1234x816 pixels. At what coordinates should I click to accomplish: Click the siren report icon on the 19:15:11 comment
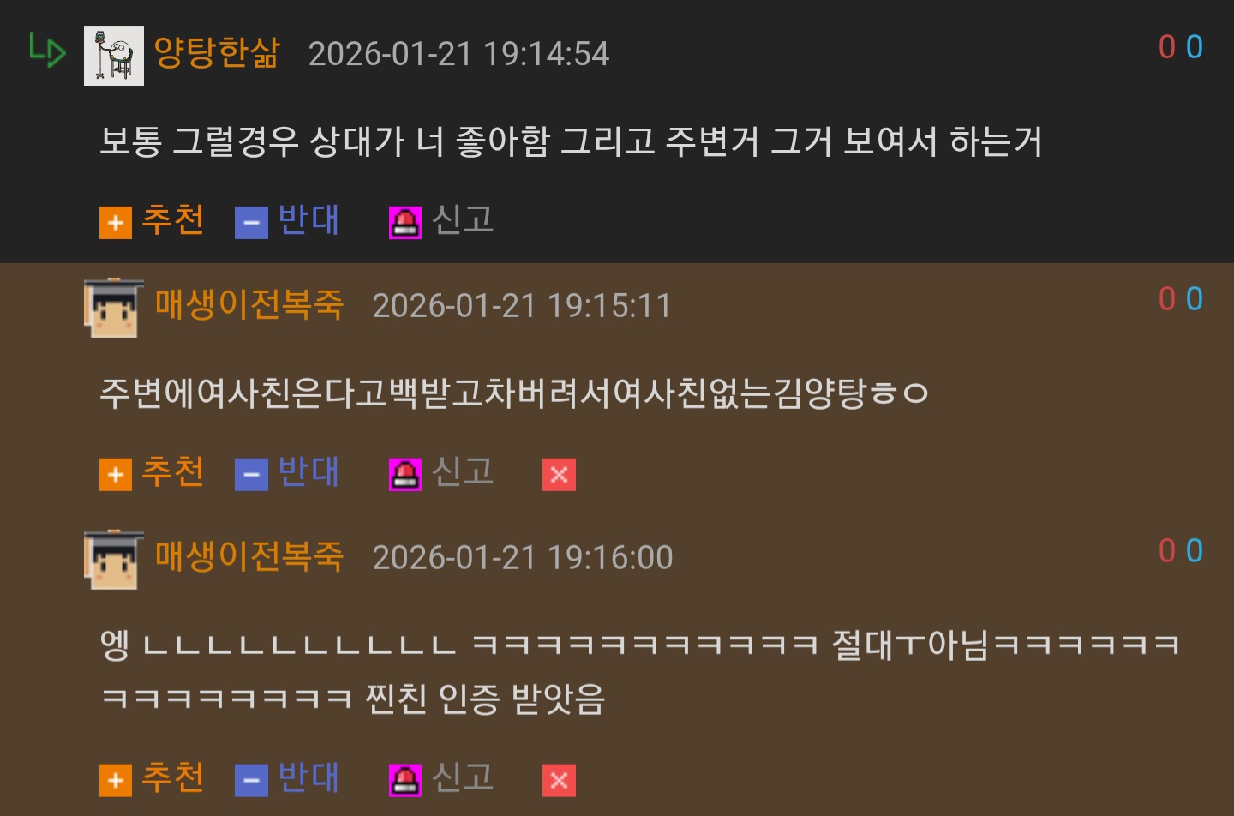405,475
